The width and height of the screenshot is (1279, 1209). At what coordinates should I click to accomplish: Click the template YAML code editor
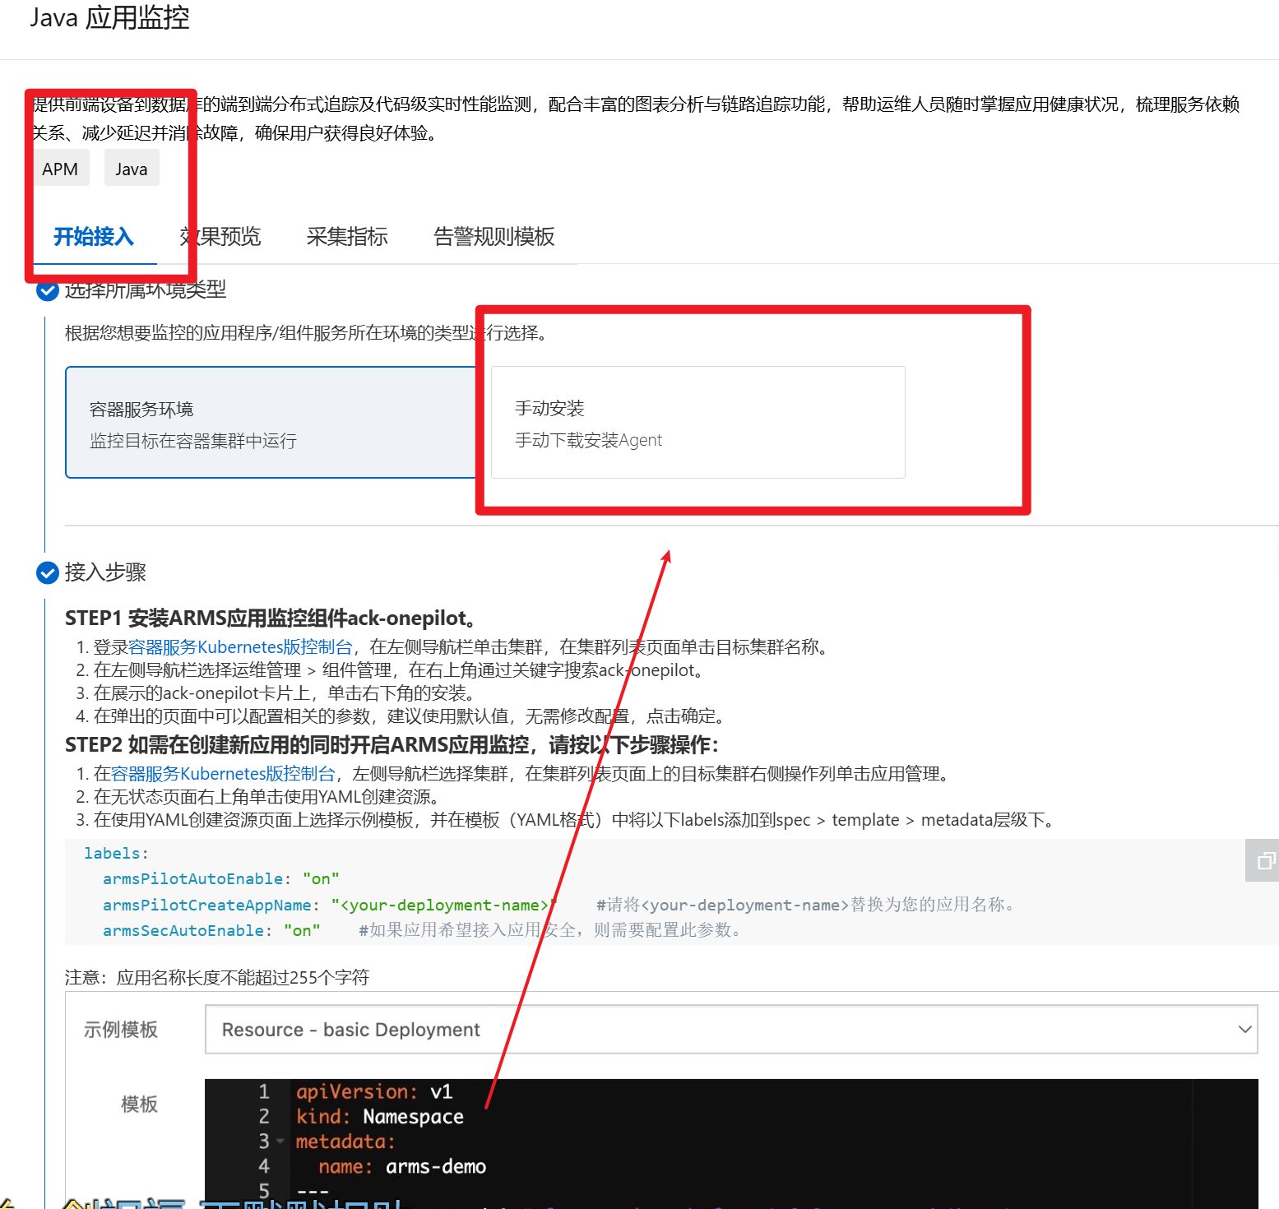(x=731, y=1143)
